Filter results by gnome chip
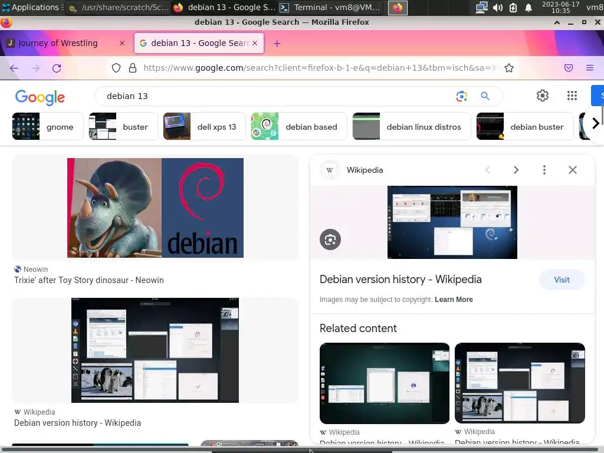 coord(47,126)
